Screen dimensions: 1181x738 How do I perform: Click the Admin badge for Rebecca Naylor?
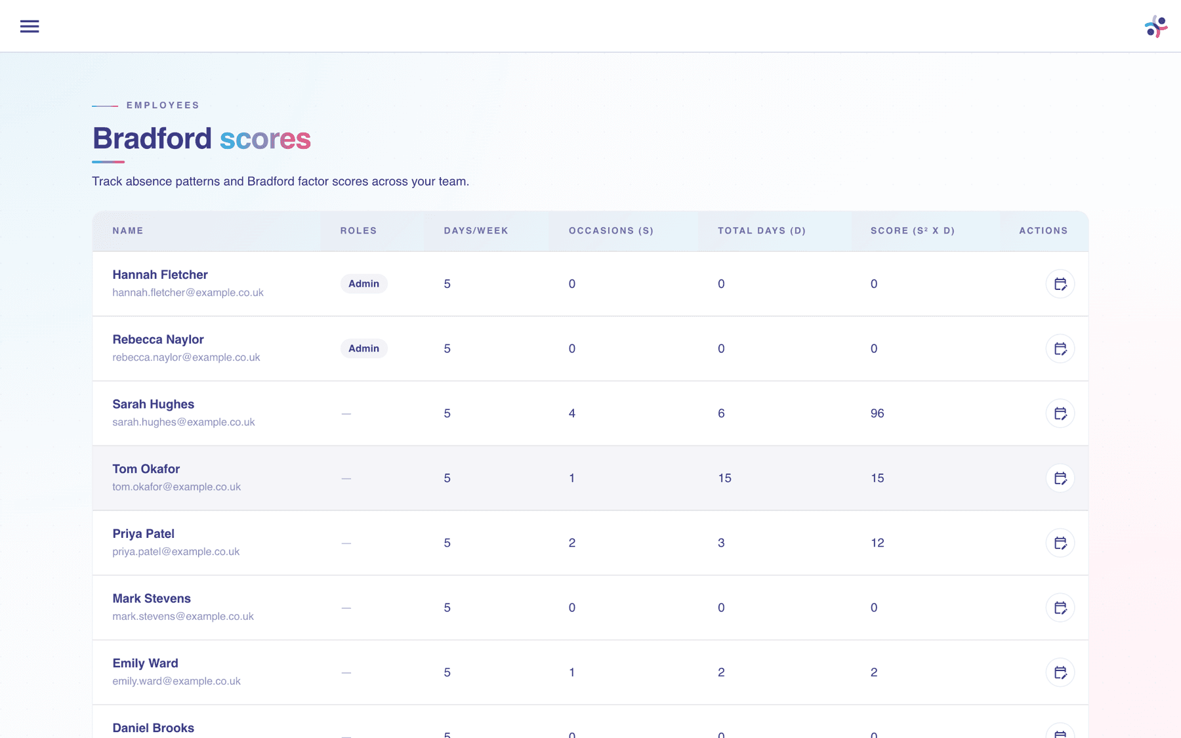click(x=363, y=349)
